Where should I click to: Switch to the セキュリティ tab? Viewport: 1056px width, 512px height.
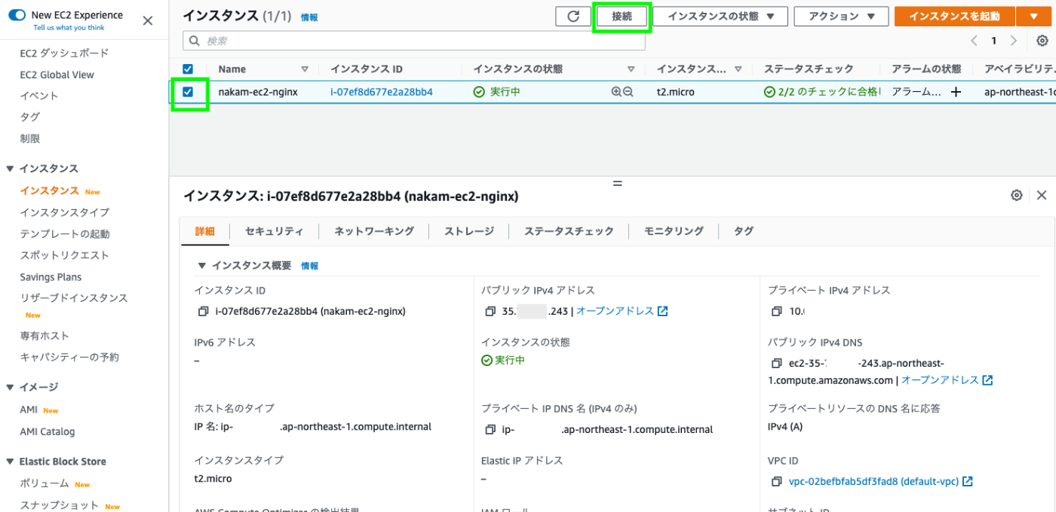coord(274,231)
